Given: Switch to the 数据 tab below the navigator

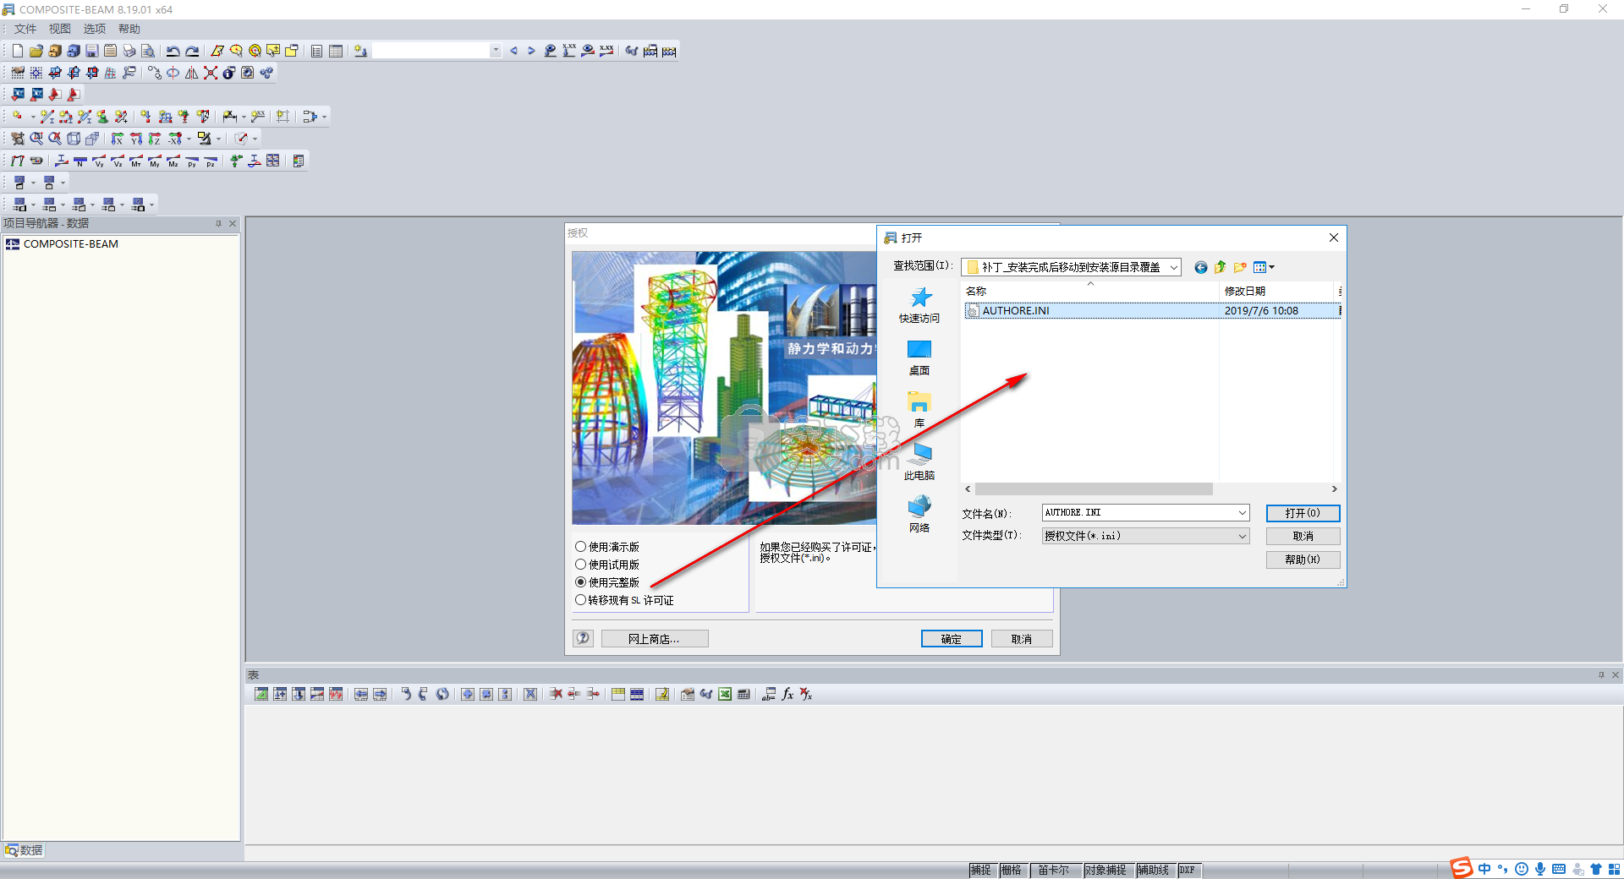Looking at the screenshot, I should [x=24, y=850].
